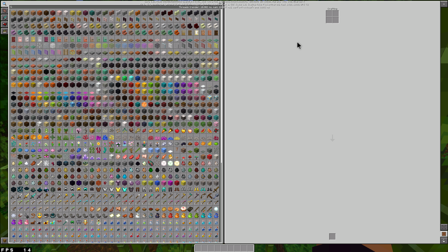This screenshot has height=252, width=448.
Task: Click the crafting output slot
Action: tap(332, 237)
